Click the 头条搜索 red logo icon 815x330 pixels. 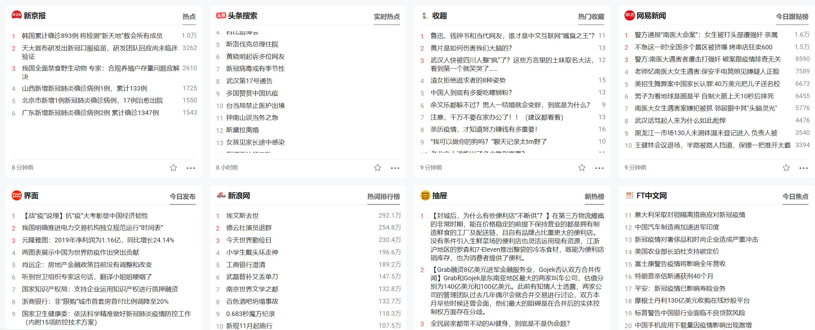pyautogui.click(x=221, y=15)
